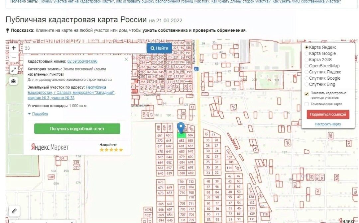The height and width of the screenshot is (223, 359).
Task: Click parcel 683 on the map
Action: click(x=182, y=151)
